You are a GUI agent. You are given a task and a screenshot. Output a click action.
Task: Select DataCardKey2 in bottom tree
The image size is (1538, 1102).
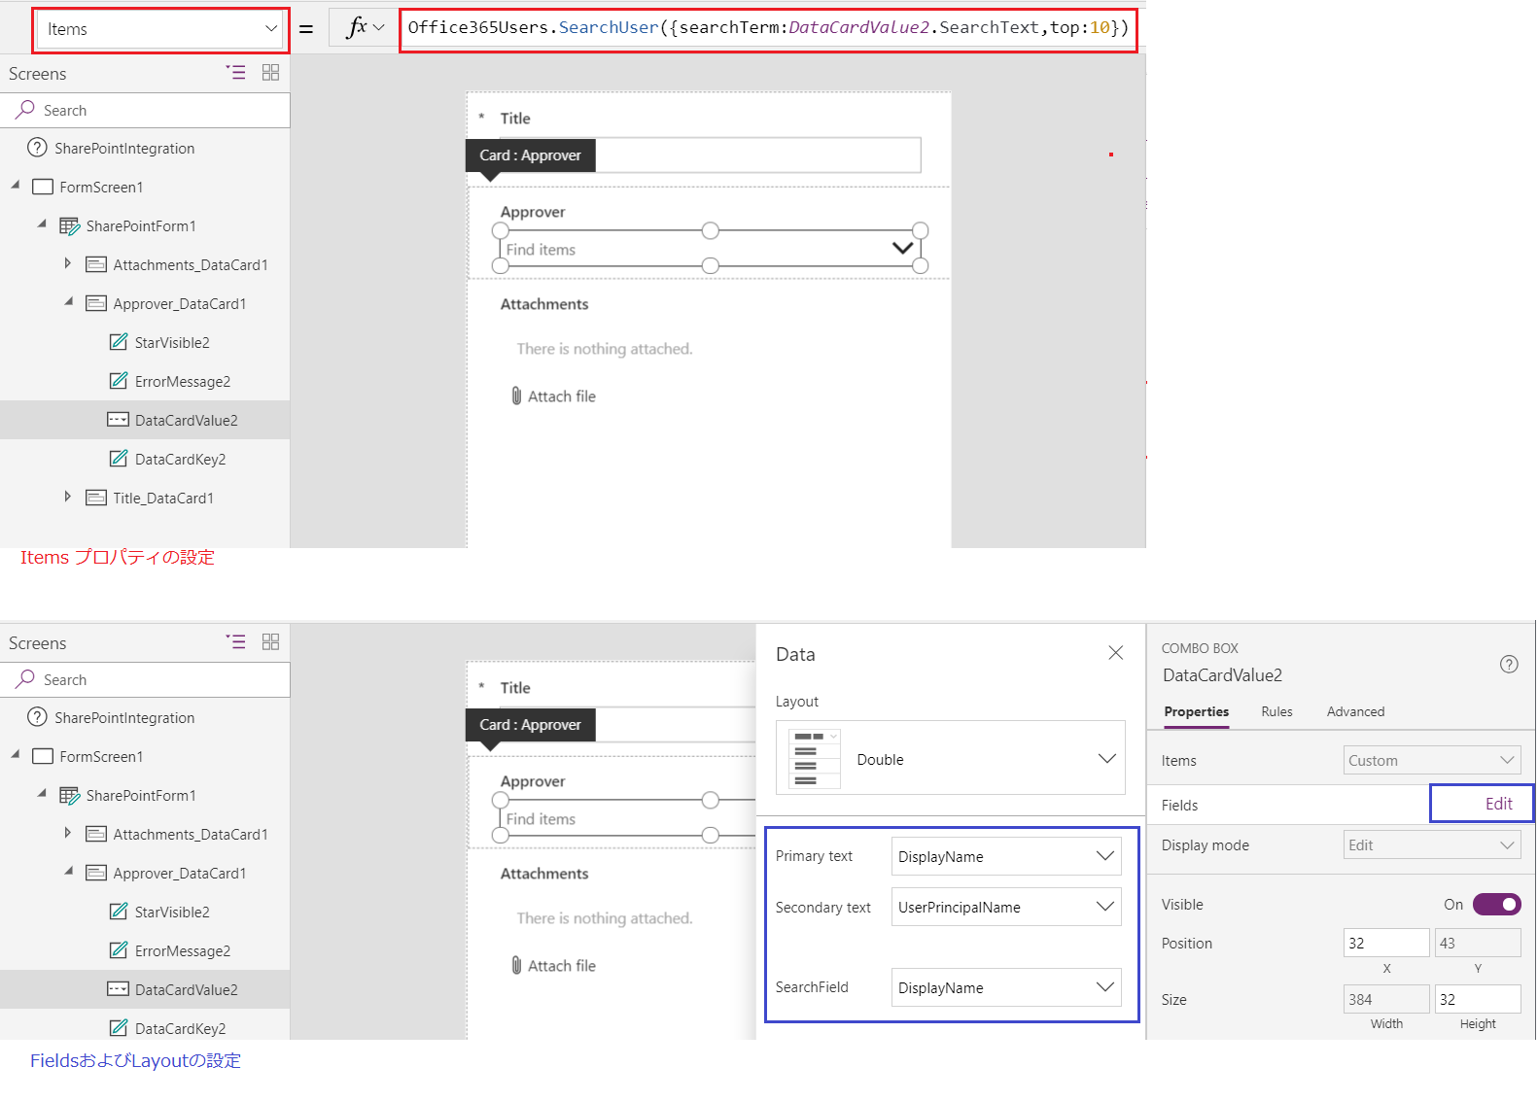180,1029
